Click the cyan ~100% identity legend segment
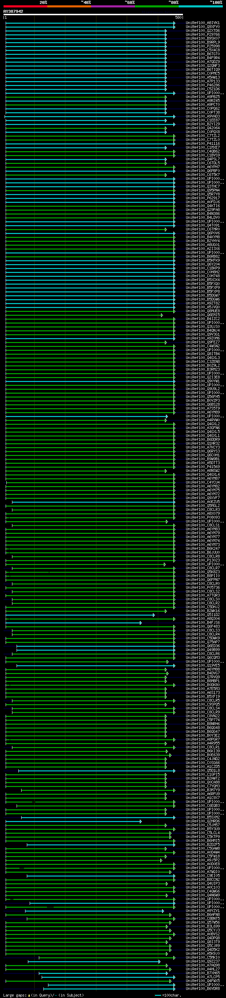The image size is (226, 998). [200, 6]
